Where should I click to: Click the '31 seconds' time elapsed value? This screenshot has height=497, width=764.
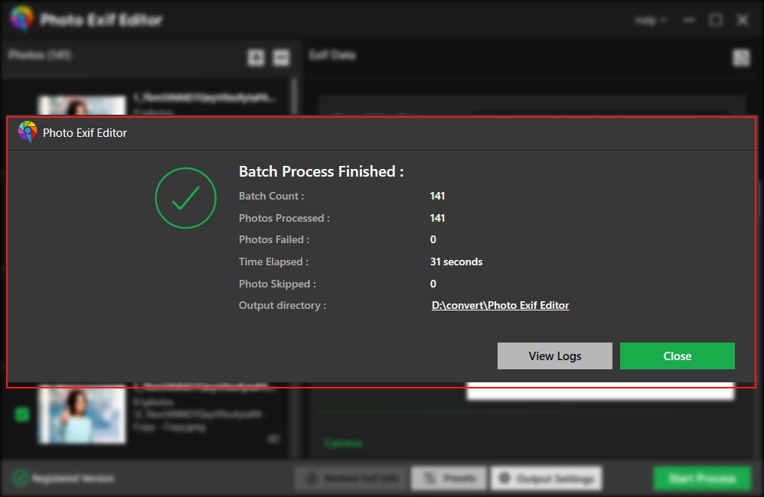[456, 262]
